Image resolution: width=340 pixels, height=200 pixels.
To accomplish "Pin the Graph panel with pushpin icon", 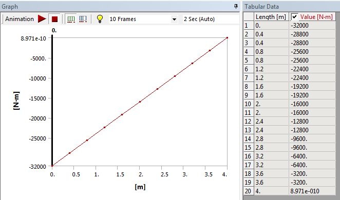I will pos(236,7).
